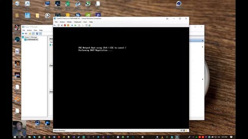Select the CINEBENCH desktop icon
The width and height of the screenshot is (248, 139).
(x=179, y=5)
